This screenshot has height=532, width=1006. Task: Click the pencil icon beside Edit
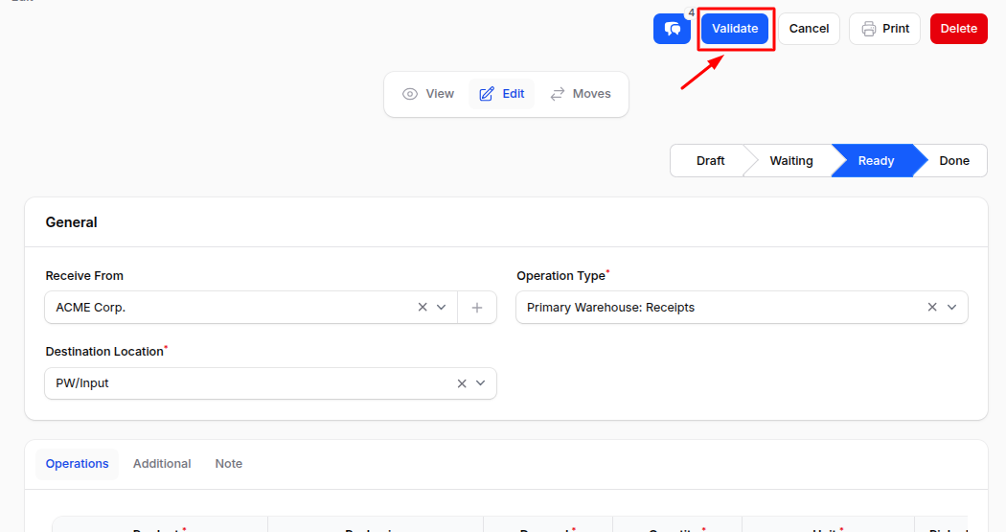pyautogui.click(x=487, y=94)
